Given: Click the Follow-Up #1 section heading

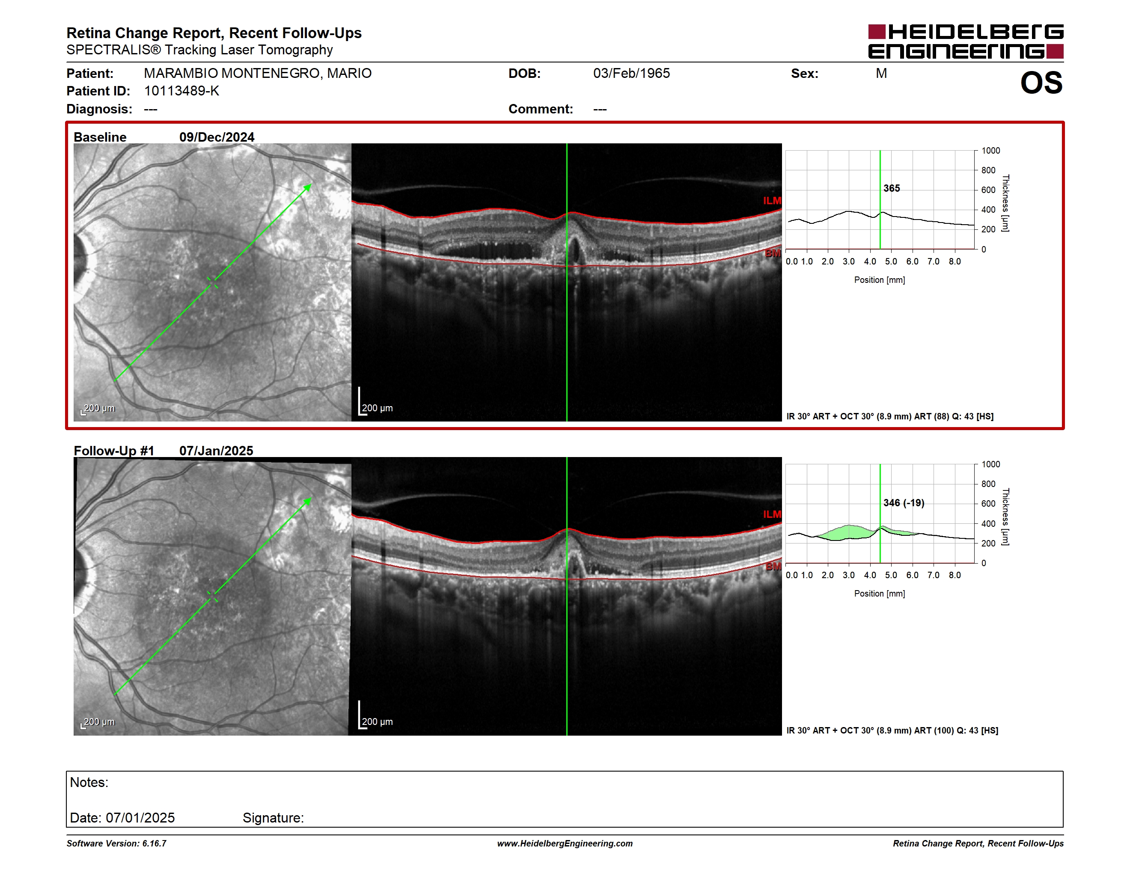Looking at the screenshot, I should [114, 451].
